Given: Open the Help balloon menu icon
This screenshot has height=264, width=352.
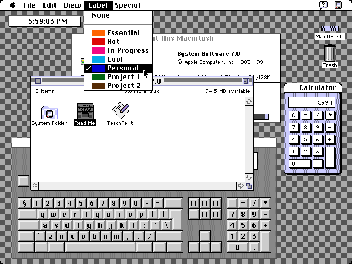Looking at the screenshot, I should tap(323, 5).
